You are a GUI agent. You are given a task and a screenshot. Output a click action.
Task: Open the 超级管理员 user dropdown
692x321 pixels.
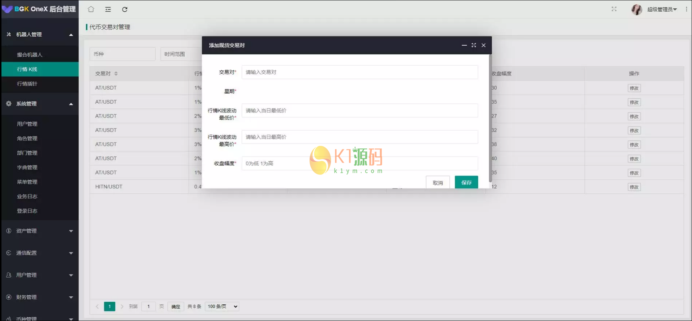662,9
